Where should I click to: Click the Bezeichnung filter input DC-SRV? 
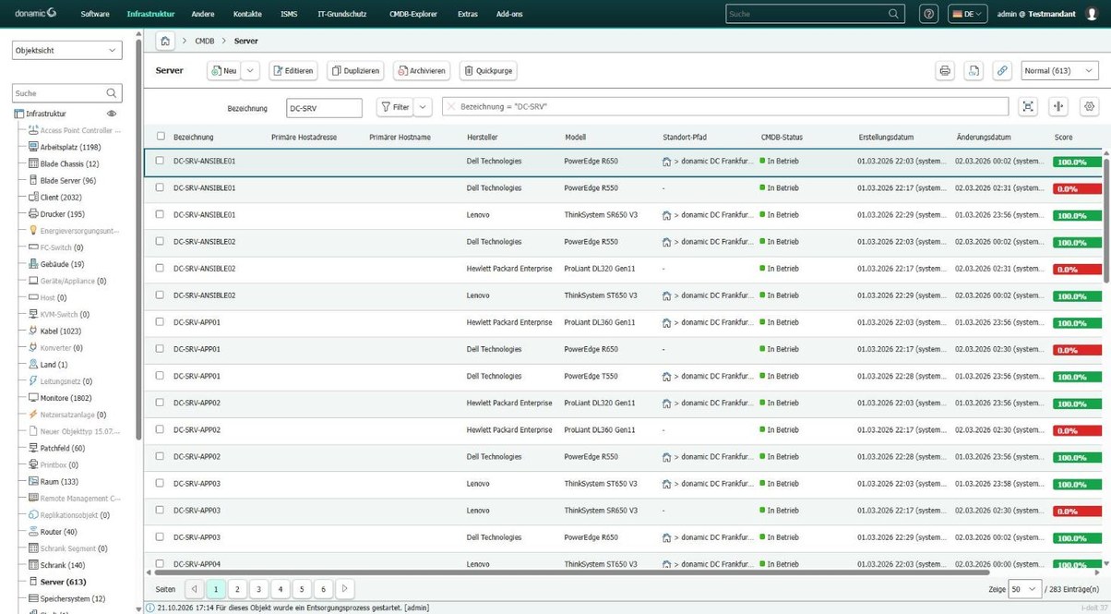pos(324,108)
